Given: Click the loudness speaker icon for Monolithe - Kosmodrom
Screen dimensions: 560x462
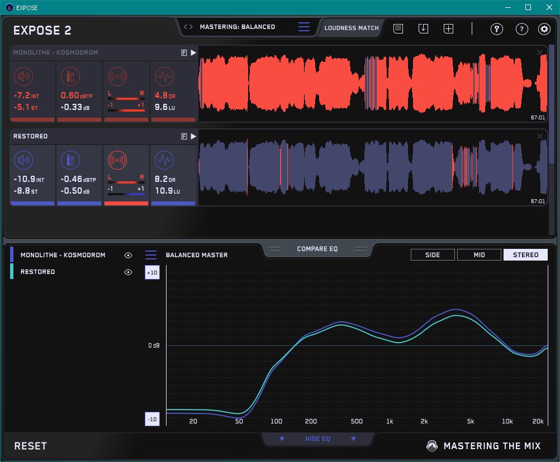Looking at the screenshot, I should coord(23,76).
